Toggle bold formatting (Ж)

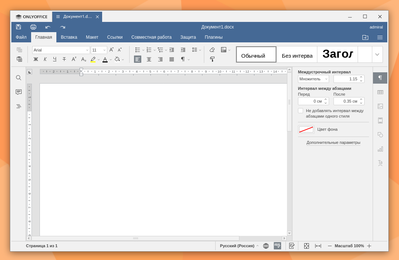click(36, 59)
